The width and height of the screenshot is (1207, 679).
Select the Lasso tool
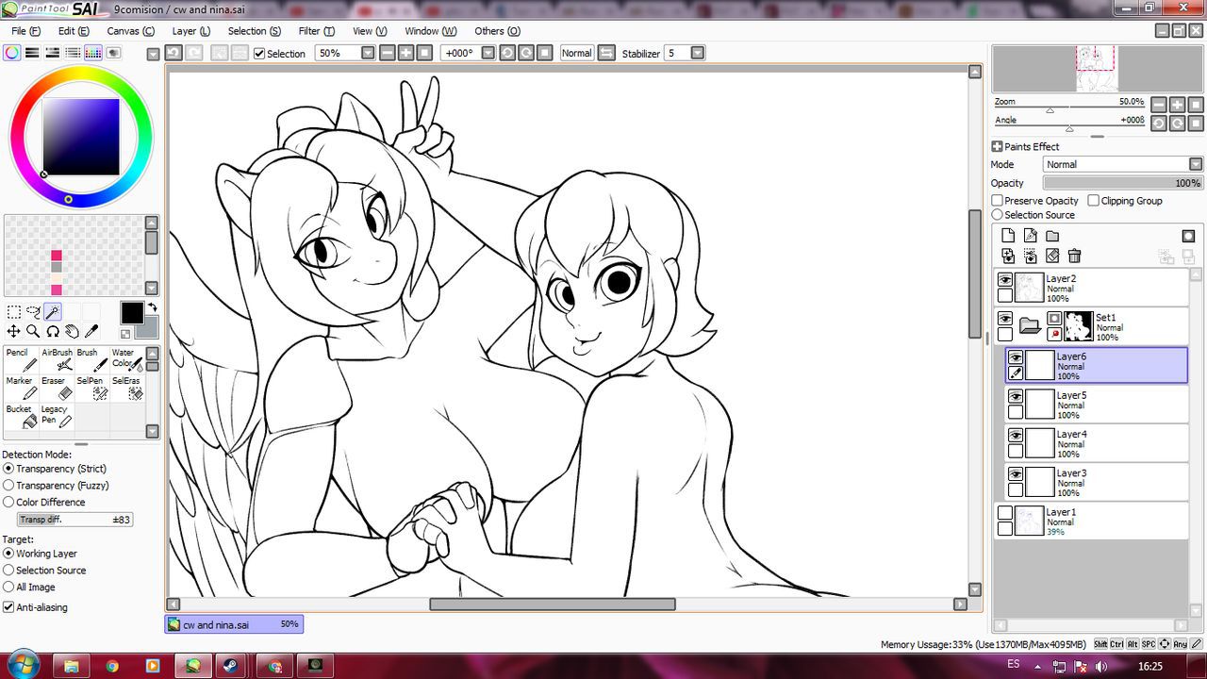coord(33,312)
